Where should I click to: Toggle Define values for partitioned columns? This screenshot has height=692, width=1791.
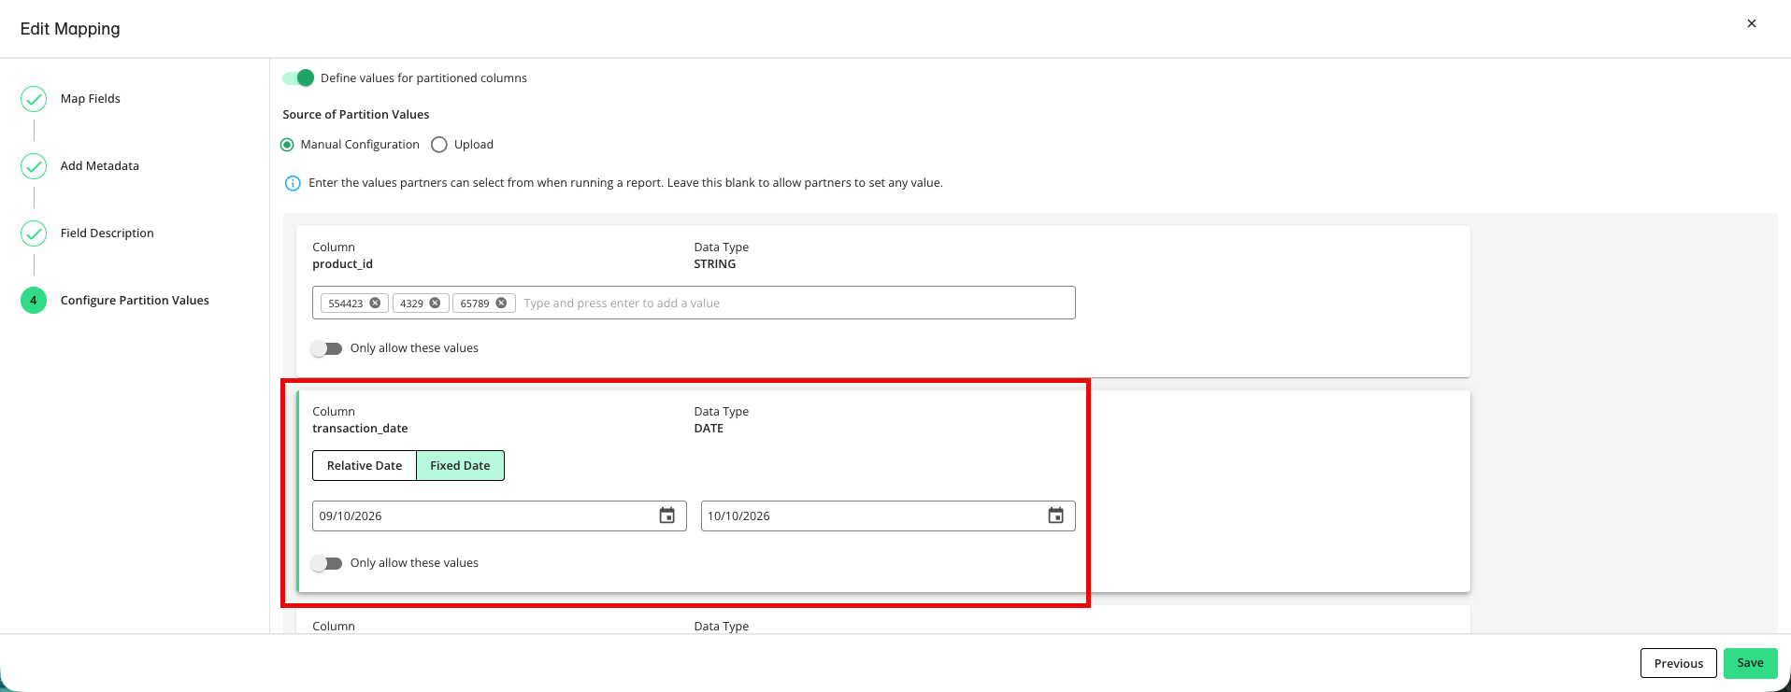click(x=299, y=78)
